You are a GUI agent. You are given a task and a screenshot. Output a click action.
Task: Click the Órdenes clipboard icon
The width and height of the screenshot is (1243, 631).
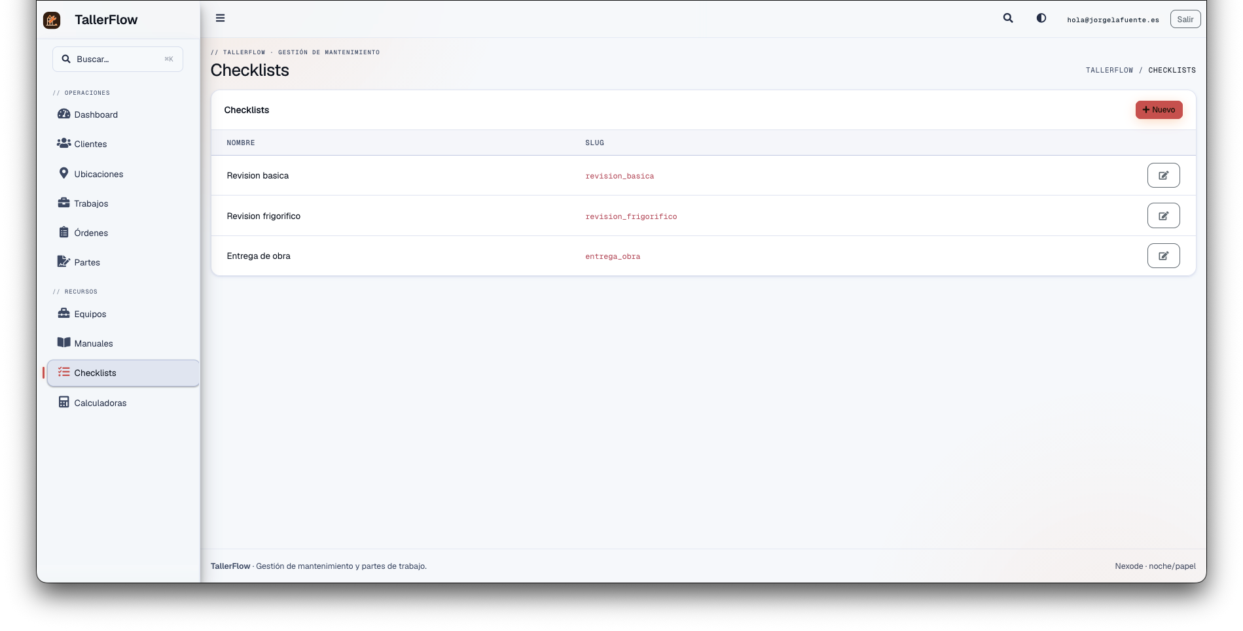63,232
